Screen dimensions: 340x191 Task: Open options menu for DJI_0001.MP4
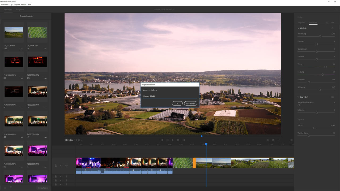tap(22, 49)
